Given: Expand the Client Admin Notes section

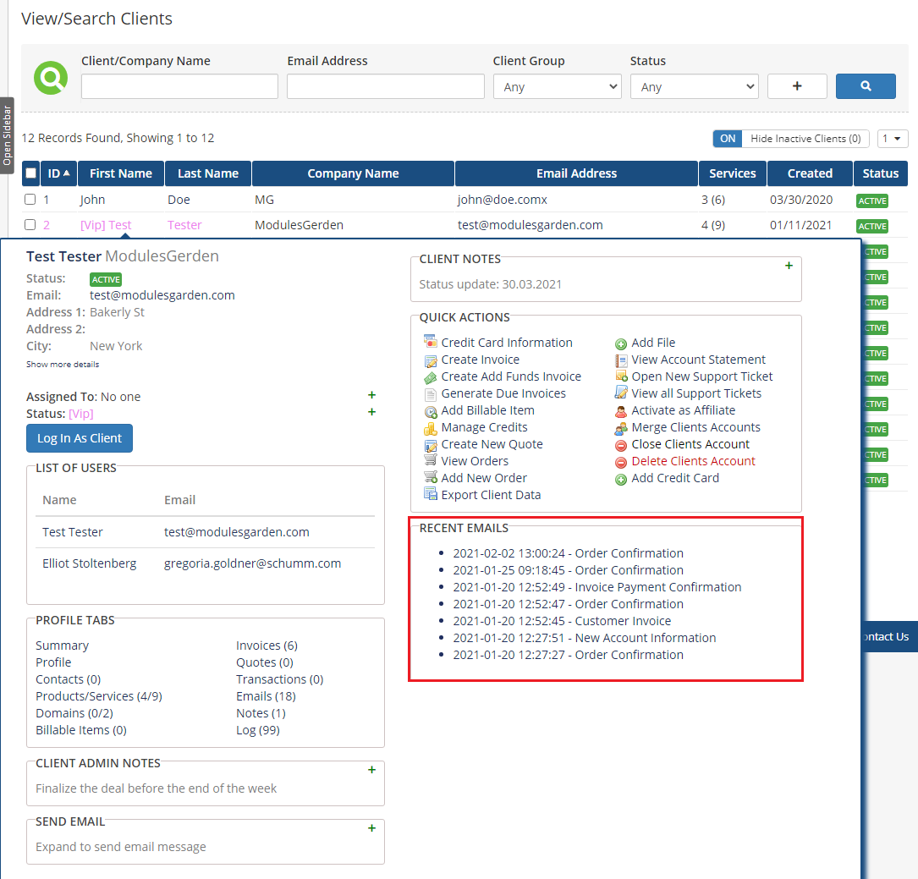Looking at the screenshot, I should point(371,770).
